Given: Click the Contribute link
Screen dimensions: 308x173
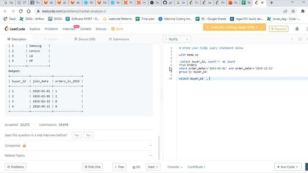Looking at the screenshot, I should click(x=196, y=167).
